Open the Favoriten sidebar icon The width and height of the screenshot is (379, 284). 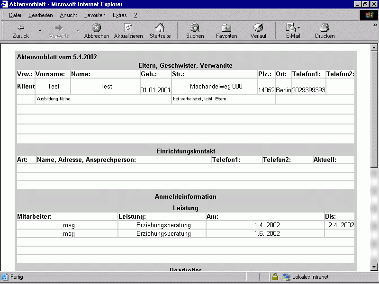(226, 30)
